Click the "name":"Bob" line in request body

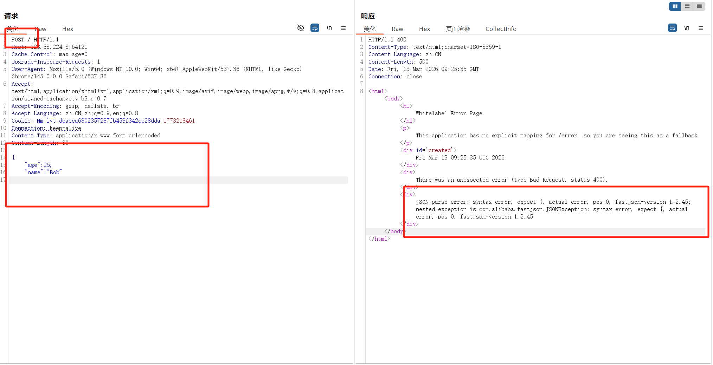pos(44,172)
